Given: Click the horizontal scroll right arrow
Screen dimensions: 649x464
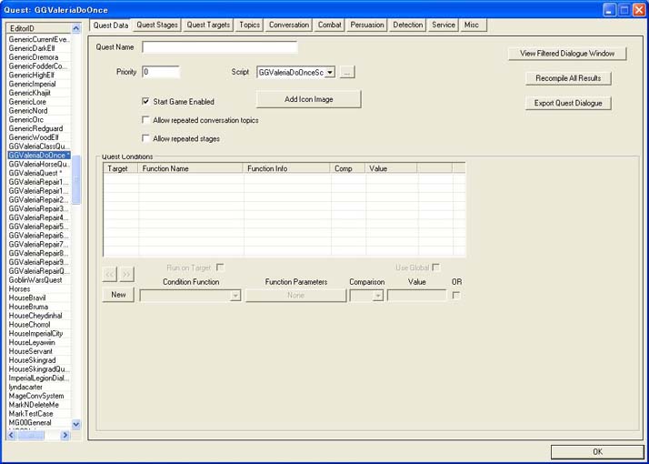Looking at the screenshot, I should click(65, 435).
